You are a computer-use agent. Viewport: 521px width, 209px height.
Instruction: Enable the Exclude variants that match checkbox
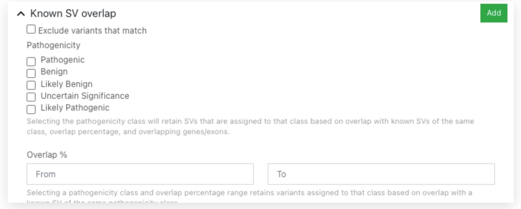[31, 29]
